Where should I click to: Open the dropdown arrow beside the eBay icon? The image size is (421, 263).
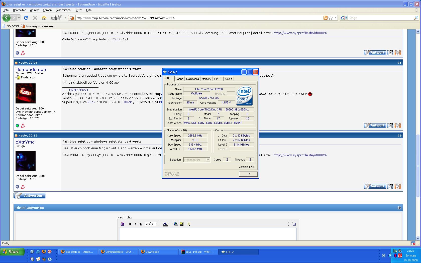tap(65, 18)
